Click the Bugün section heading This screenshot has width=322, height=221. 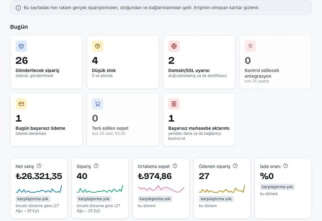click(x=19, y=27)
